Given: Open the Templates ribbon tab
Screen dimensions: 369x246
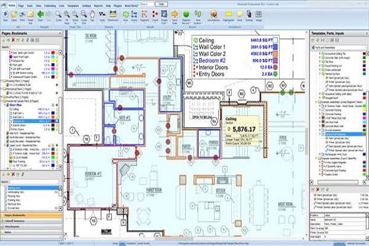Looking at the screenshot, I should pyautogui.click(x=73, y=6).
